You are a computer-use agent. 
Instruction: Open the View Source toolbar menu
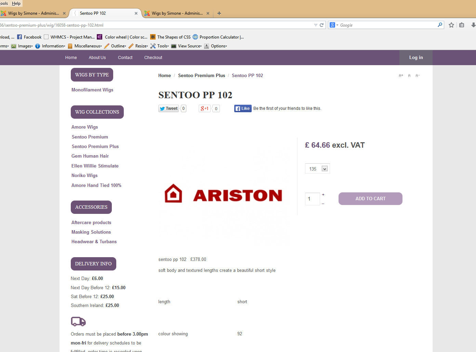[x=186, y=46]
